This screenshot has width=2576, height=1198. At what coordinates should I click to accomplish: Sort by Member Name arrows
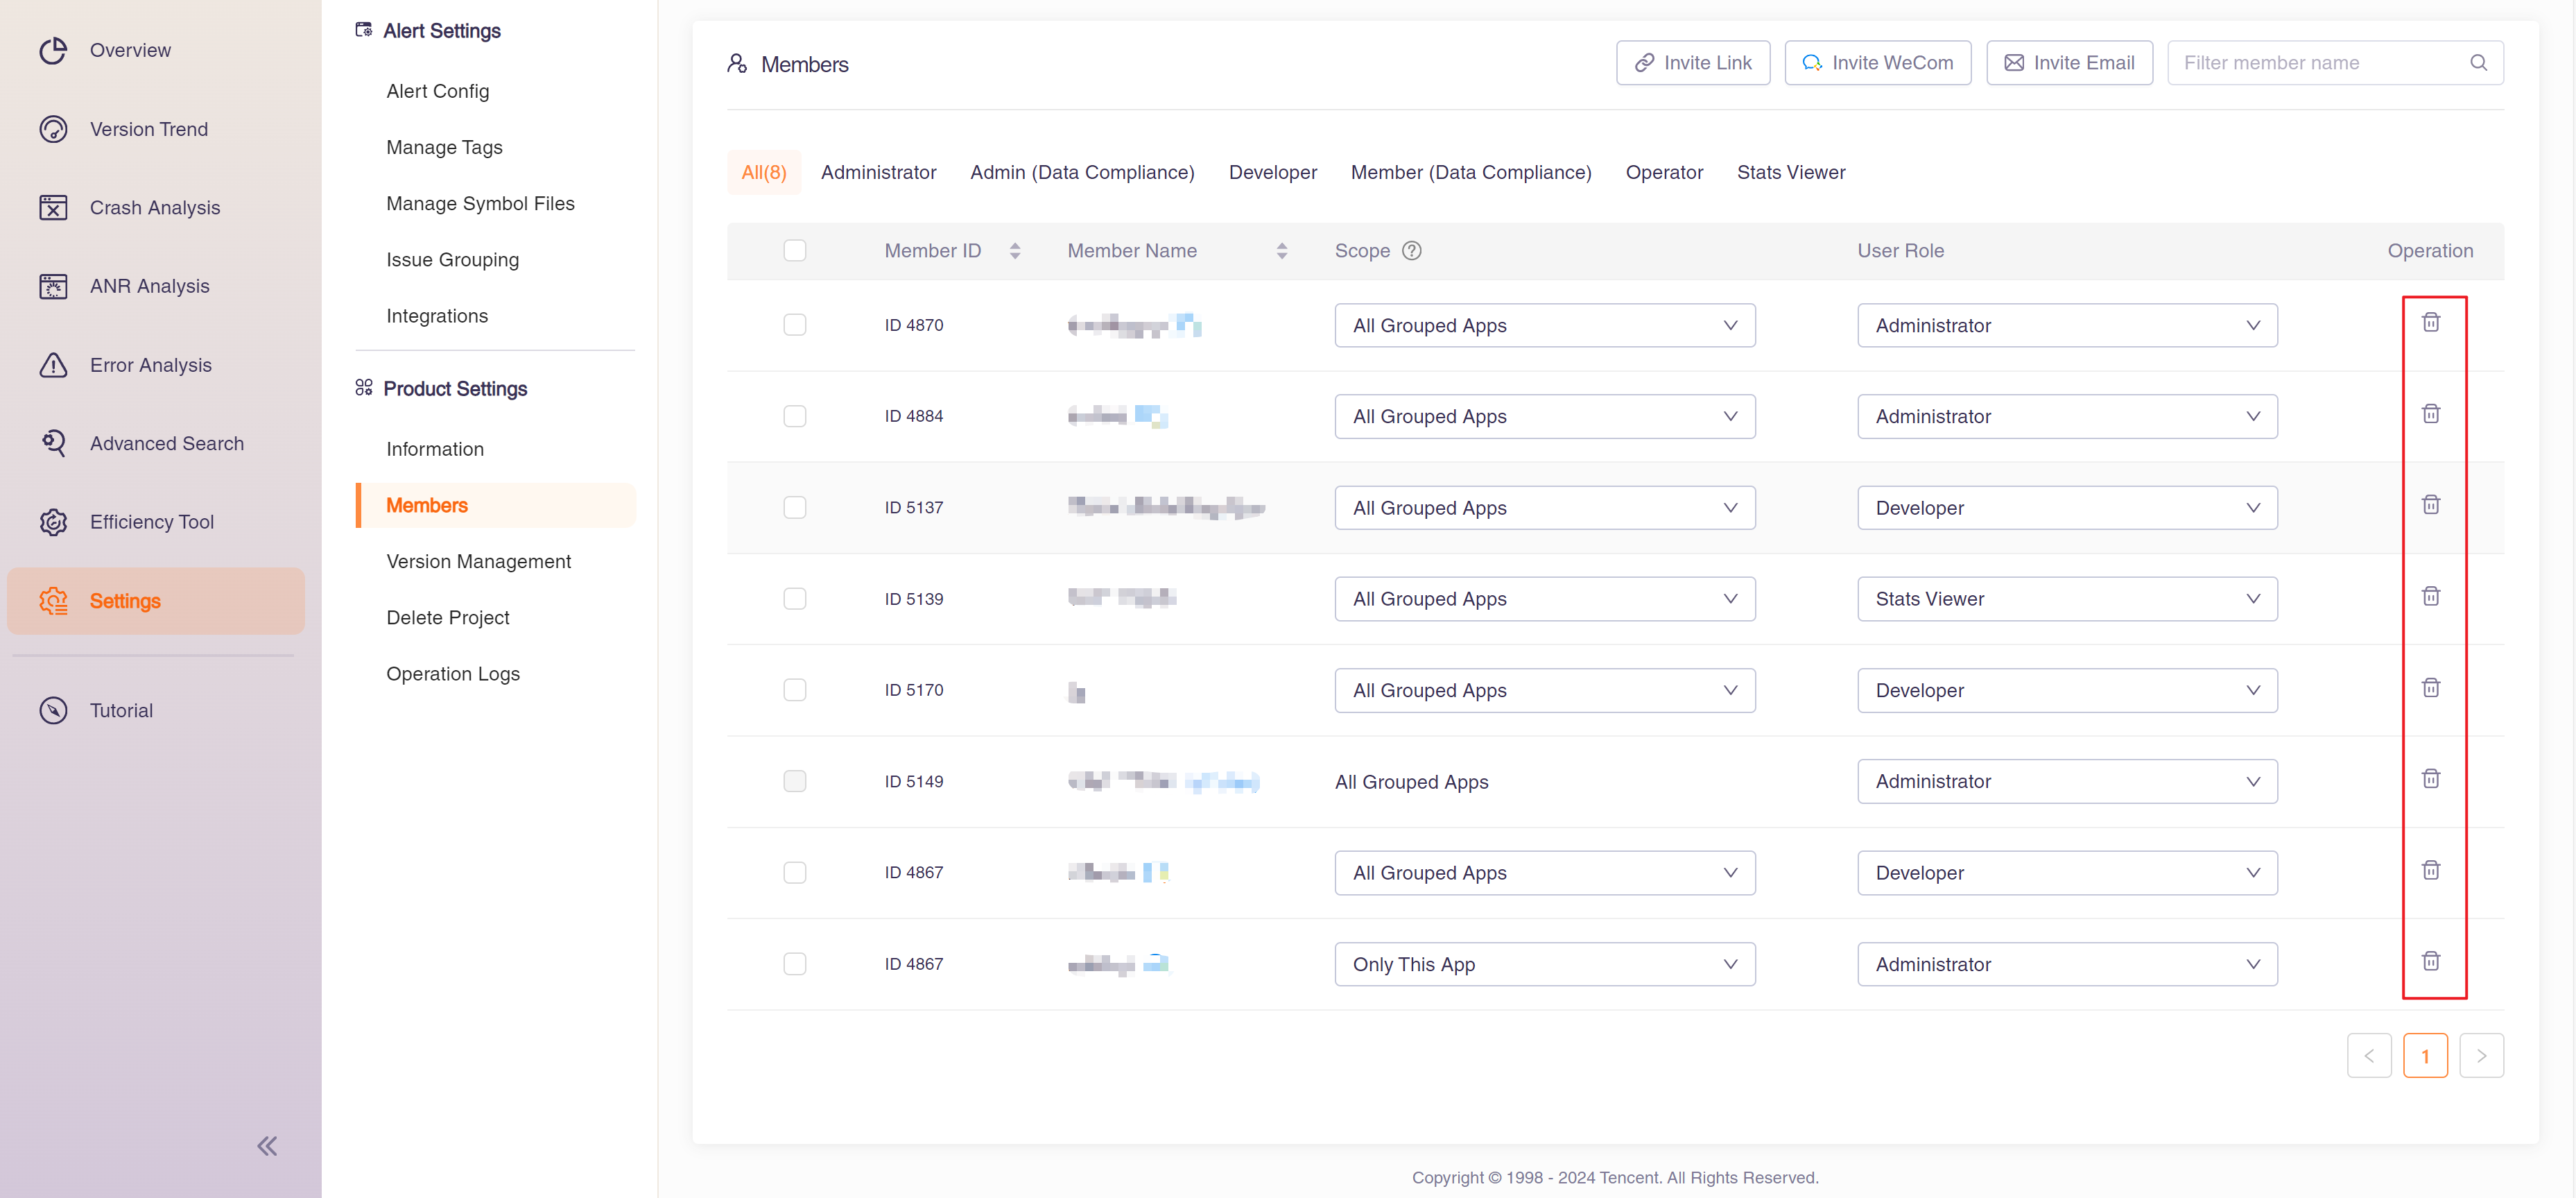tap(1282, 251)
